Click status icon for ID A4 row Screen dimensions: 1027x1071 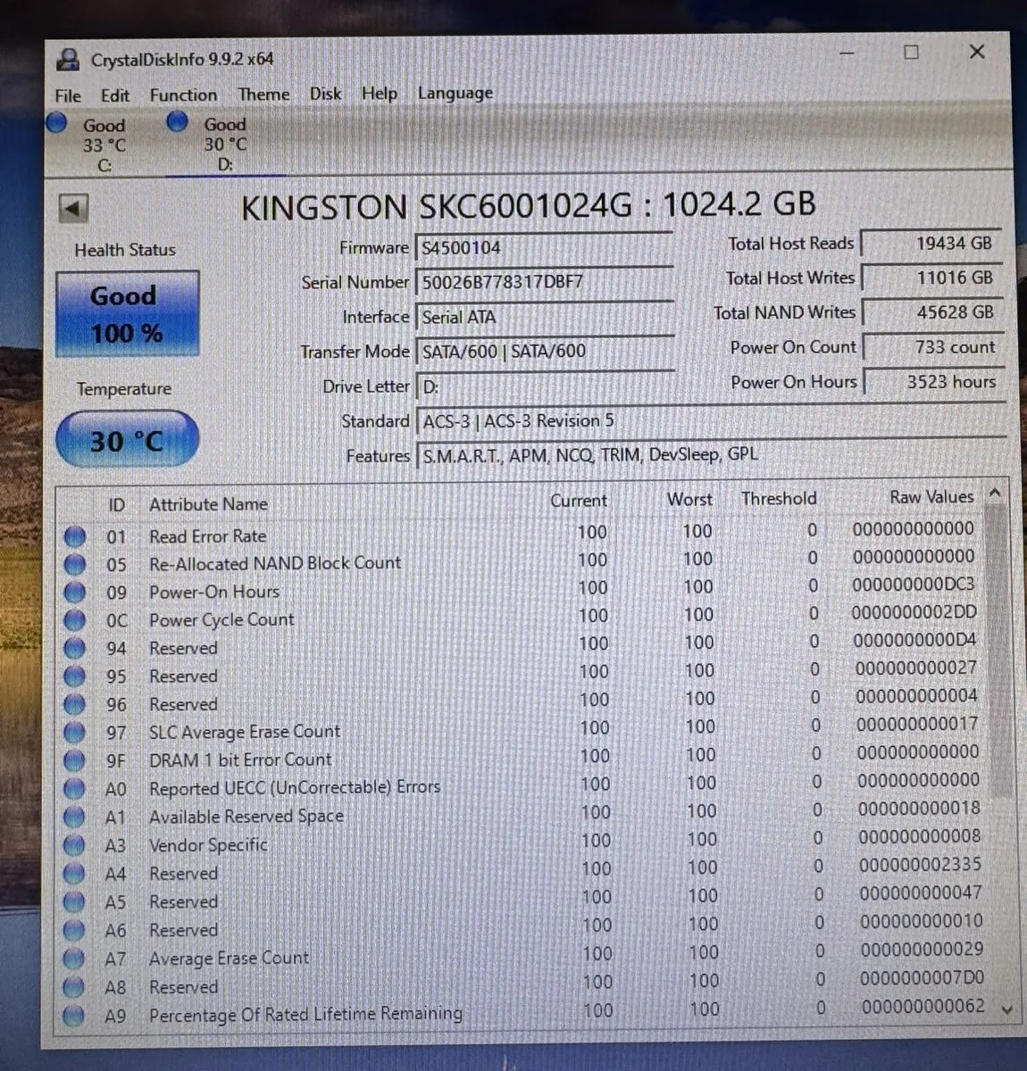pos(75,874)
